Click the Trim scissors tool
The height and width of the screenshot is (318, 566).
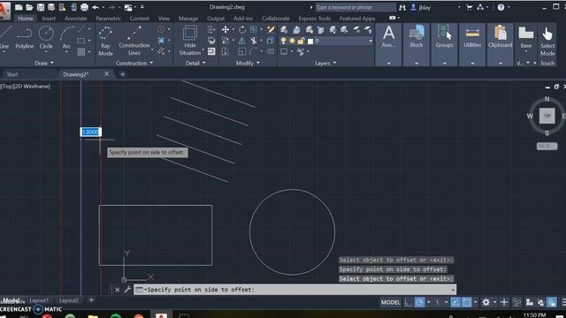254,42
